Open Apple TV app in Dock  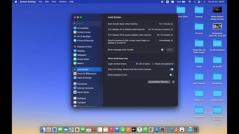pyautogui.click(x=134, y=130)
